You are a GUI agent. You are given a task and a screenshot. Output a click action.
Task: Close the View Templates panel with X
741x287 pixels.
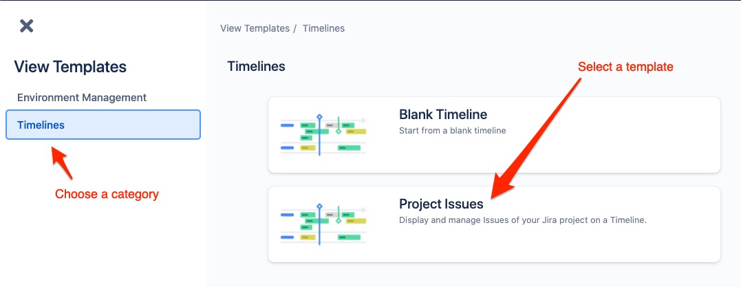pos(26,25)
